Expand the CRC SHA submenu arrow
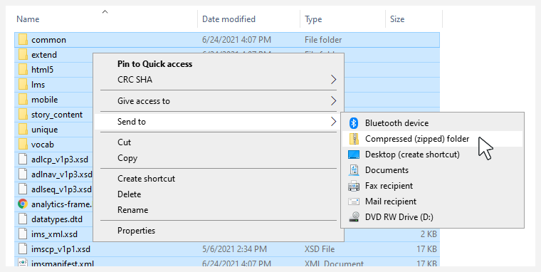This screenshot has height=272, width=541. 333,79
